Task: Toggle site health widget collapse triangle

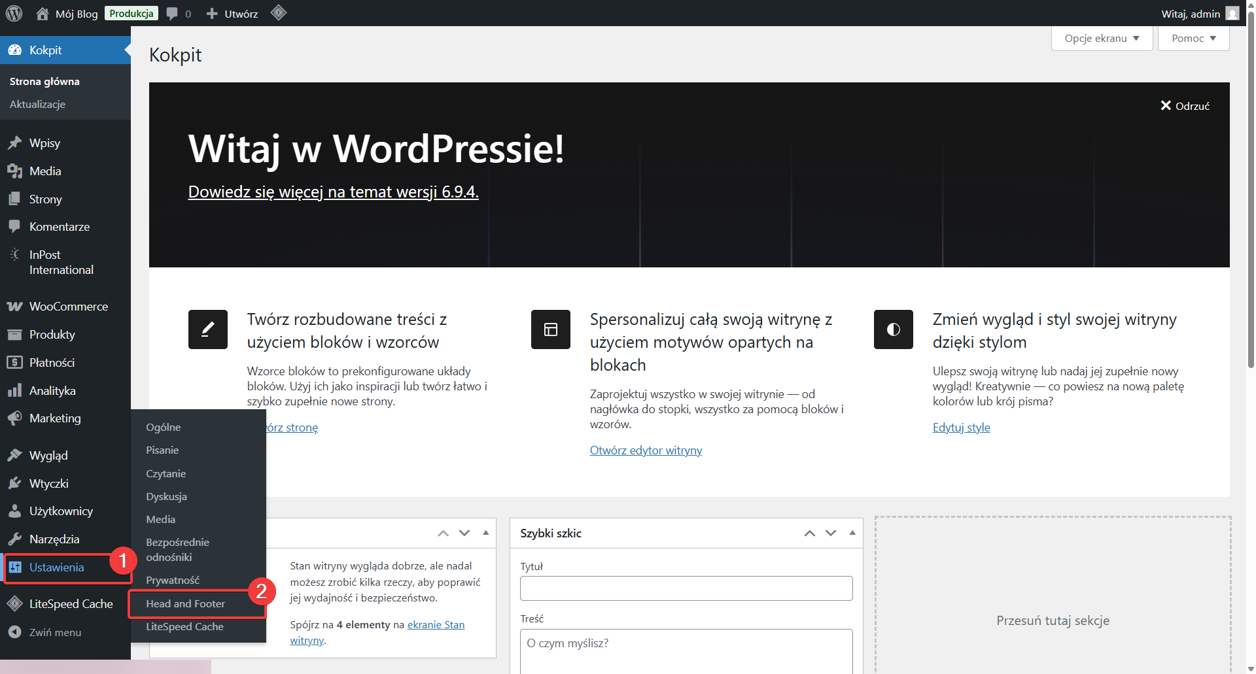Action: tap(486, 533)
